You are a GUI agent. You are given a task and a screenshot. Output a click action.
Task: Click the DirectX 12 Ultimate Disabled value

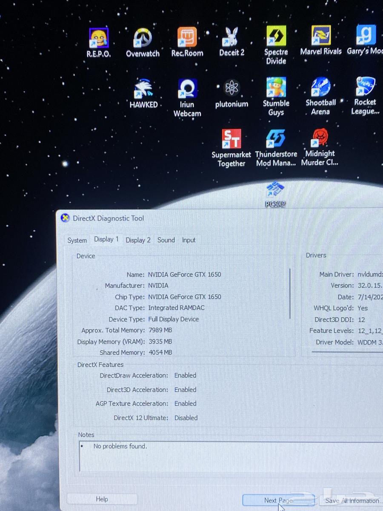point(186,418)
